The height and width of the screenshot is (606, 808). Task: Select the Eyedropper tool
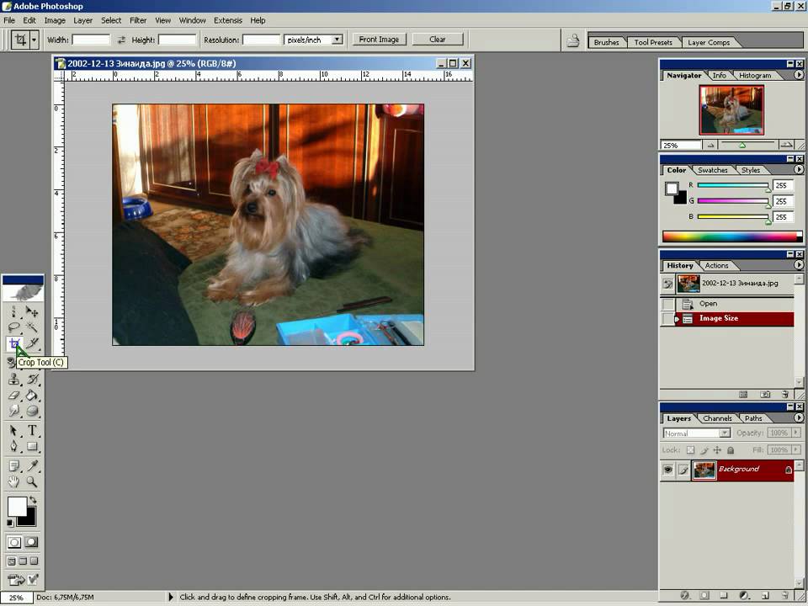tap(32, 465)
